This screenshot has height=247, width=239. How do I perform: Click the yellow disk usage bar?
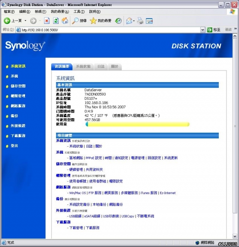137,124
